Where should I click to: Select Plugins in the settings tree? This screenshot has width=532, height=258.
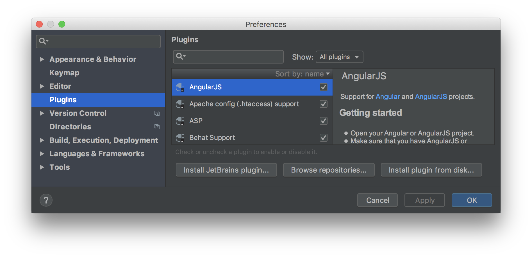98,100
